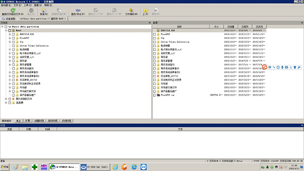Expand the $RECYCLE.BIN folder in tree
This screenshot has width=304, height=171.
click(x=10, y=34)
